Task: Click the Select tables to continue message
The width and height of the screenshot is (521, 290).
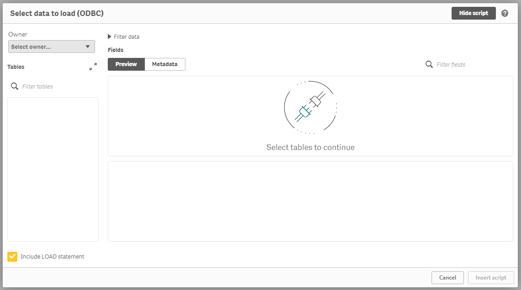Action: (x=310, y=147)
